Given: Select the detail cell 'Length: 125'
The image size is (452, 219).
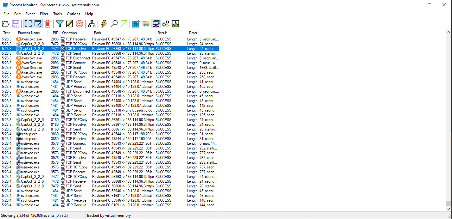Looking at the screenshot, I should [203, 115].
